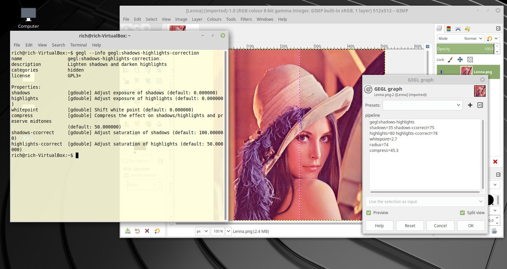507x269 pixels.
Task: Click Cancel in GEGL graph dialog
Action: 440,226
